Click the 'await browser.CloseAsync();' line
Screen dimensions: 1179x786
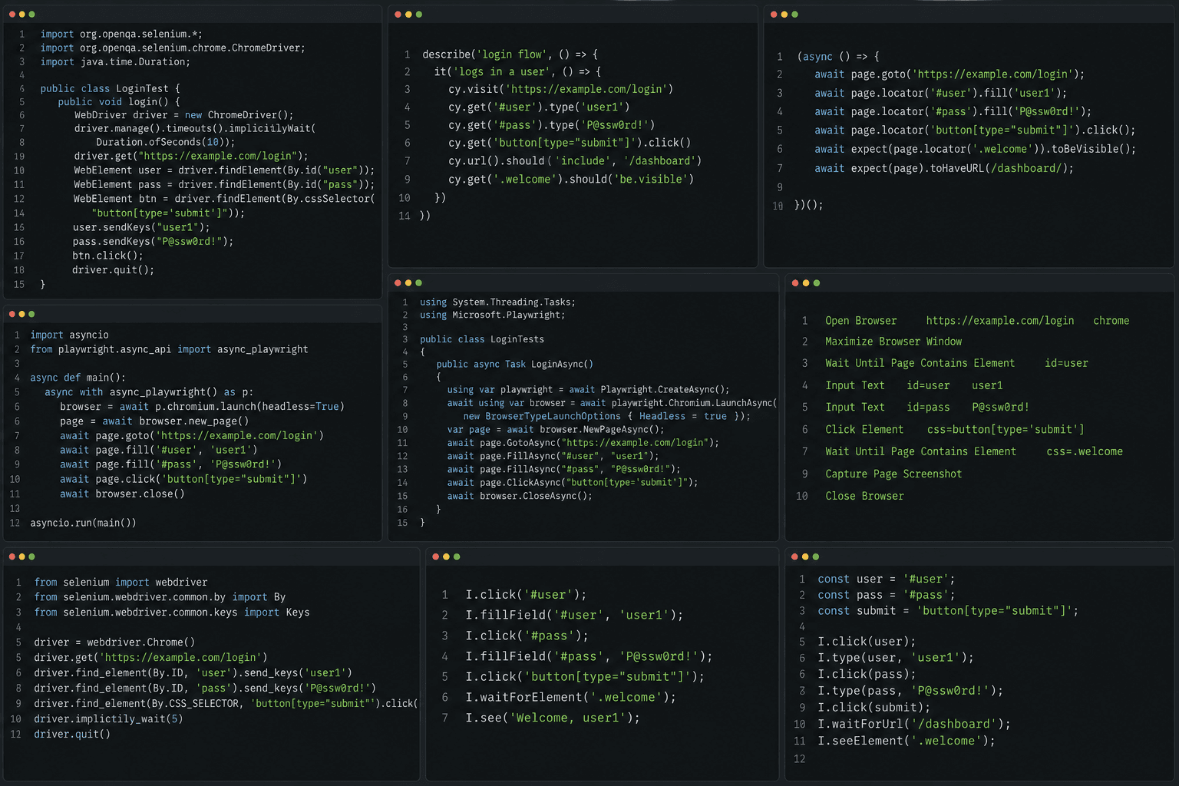pos(520,496)
